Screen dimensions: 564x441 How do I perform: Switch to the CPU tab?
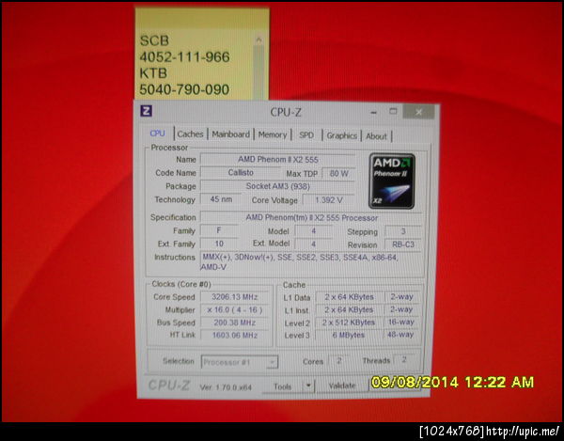tap(157, 134)
